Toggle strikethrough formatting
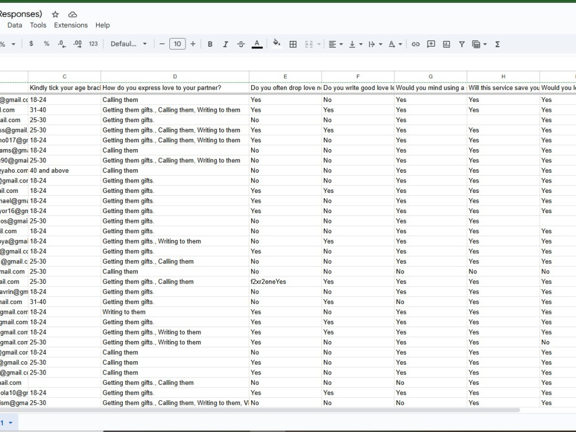This screenshot has height=432, width=576. coord(241,44)
